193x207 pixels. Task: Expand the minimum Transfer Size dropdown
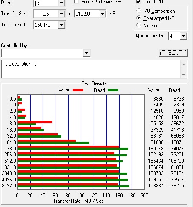coord(62,14)
